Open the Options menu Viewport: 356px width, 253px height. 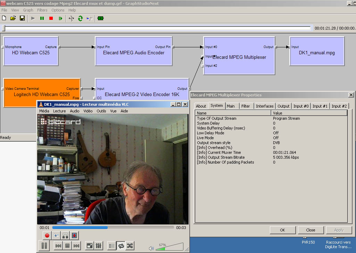[x=58, y=10]
